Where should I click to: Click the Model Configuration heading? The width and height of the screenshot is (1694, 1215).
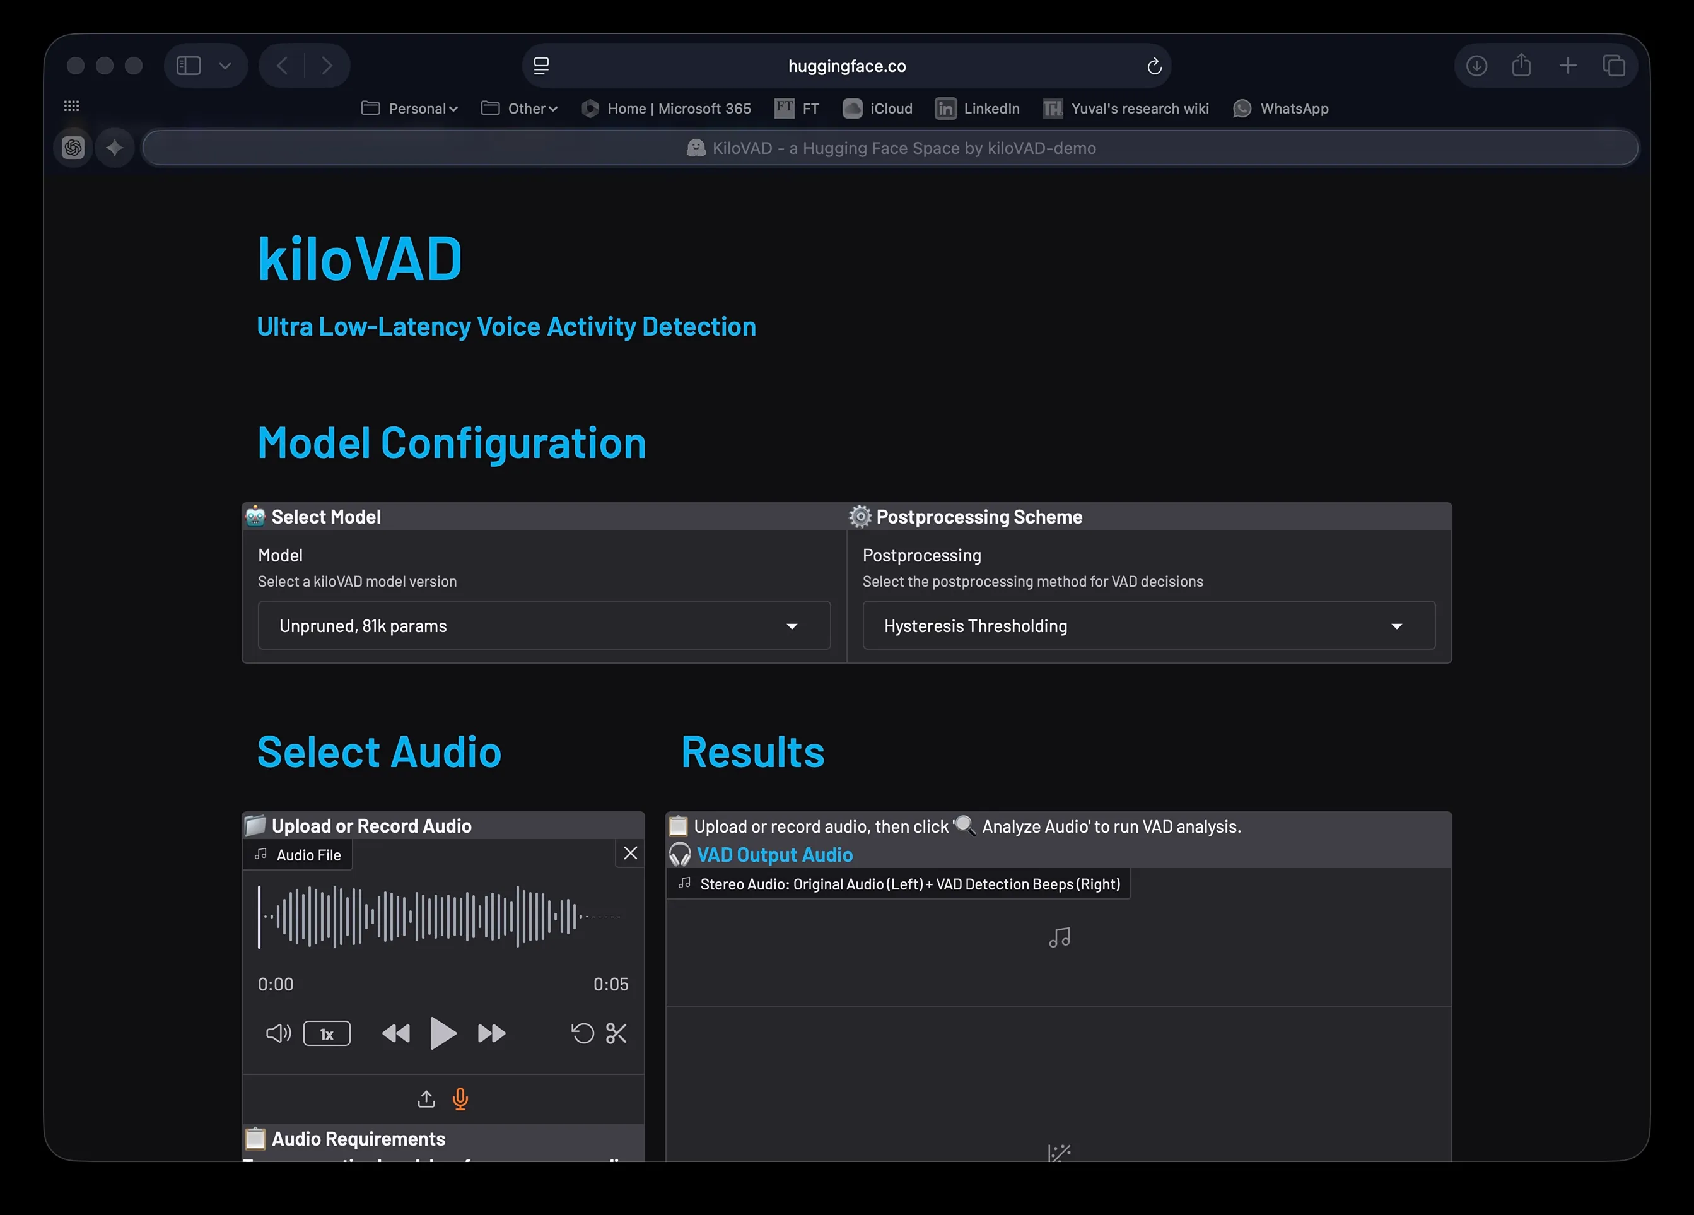click(x=451, y=443)
